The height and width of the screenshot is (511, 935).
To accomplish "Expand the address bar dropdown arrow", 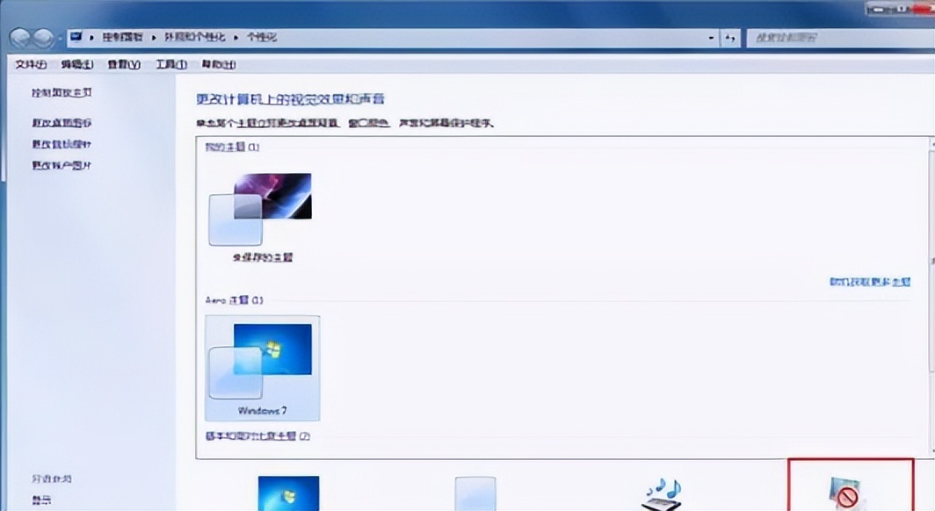I will coord(709,37).
